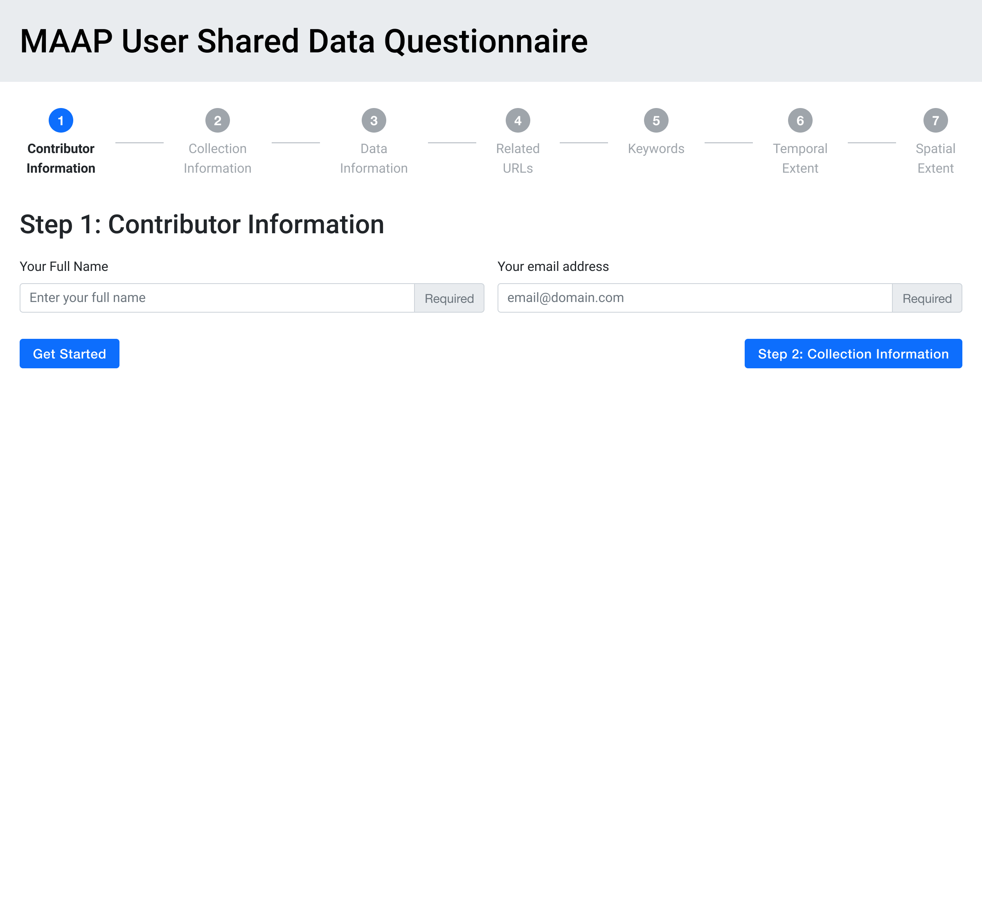Click step 5 Keywords circle
This screenshot has width=982, height=897.
(655, 120)
